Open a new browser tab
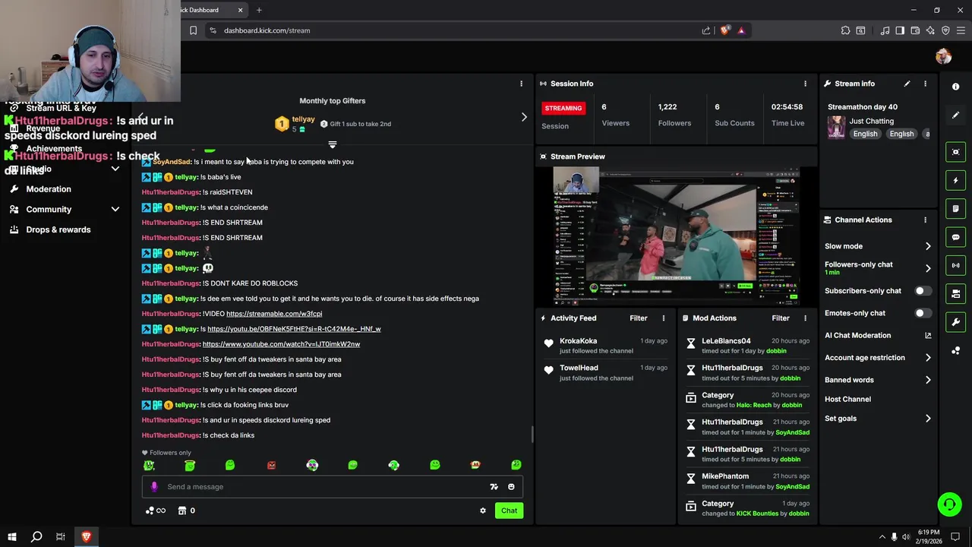This screenshot has height=547, width=972. pos(259,10)
